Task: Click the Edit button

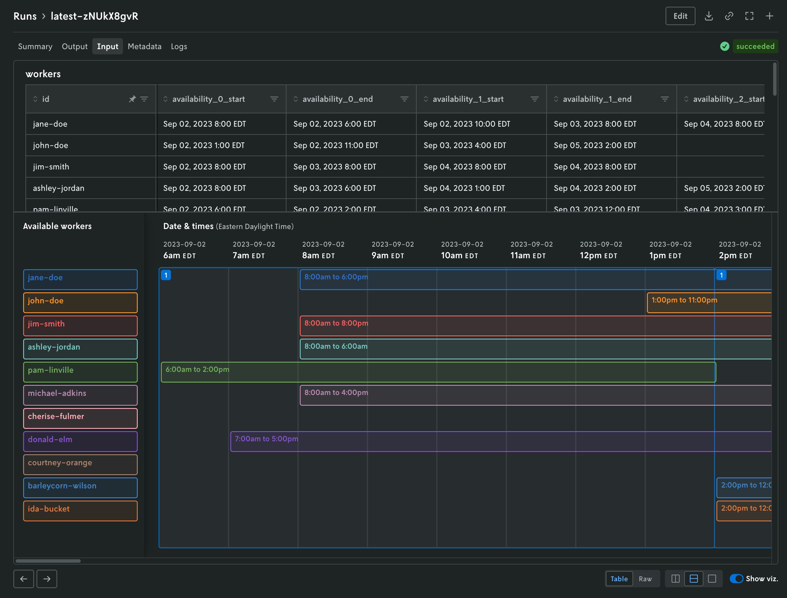Action: tap(680, 16)
